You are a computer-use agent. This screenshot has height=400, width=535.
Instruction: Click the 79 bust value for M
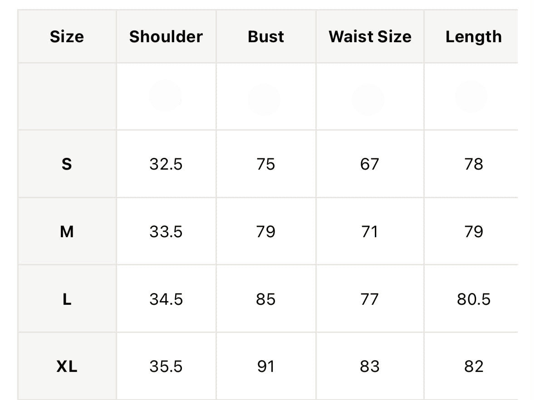(266, 232)
